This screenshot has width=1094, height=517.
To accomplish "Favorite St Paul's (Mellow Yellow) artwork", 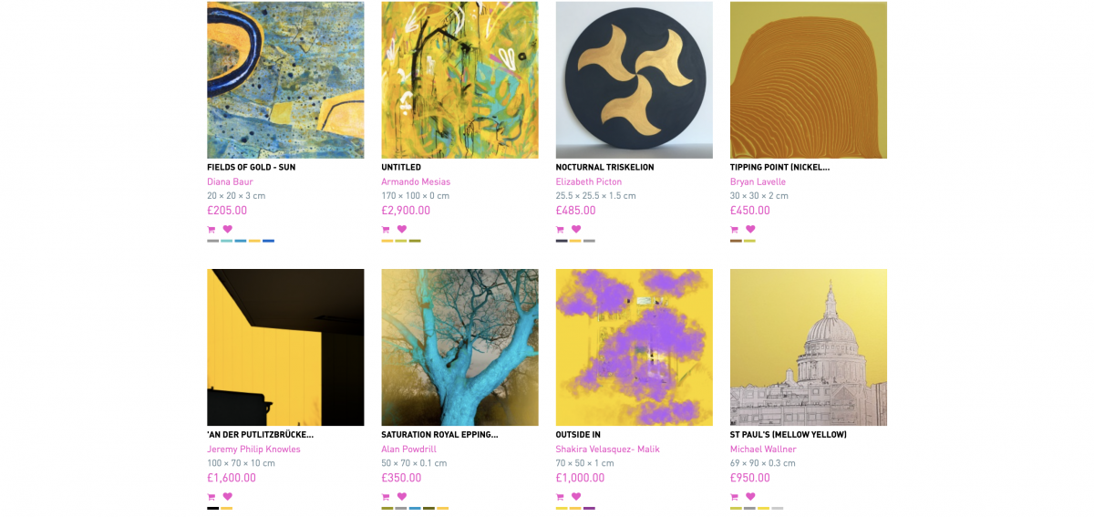I will click(x=750, y=496).
